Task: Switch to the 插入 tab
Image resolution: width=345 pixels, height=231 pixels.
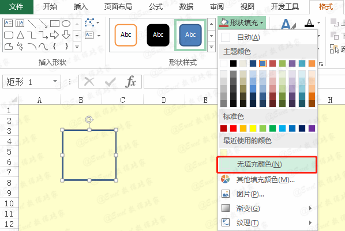Action: point(81,7)
